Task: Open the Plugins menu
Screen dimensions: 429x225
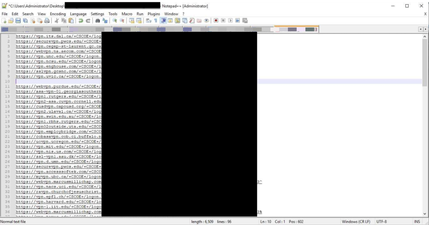Action: pyautogui.click(x=154, y=14)
